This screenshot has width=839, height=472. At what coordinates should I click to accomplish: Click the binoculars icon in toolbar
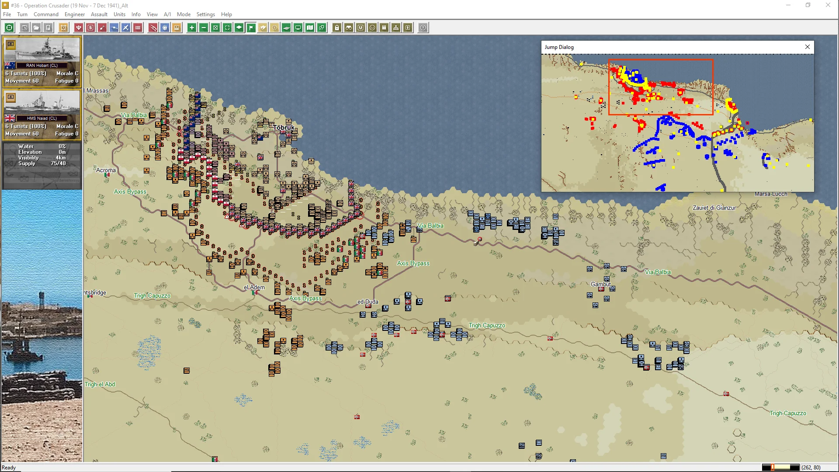tap(349, 28)
